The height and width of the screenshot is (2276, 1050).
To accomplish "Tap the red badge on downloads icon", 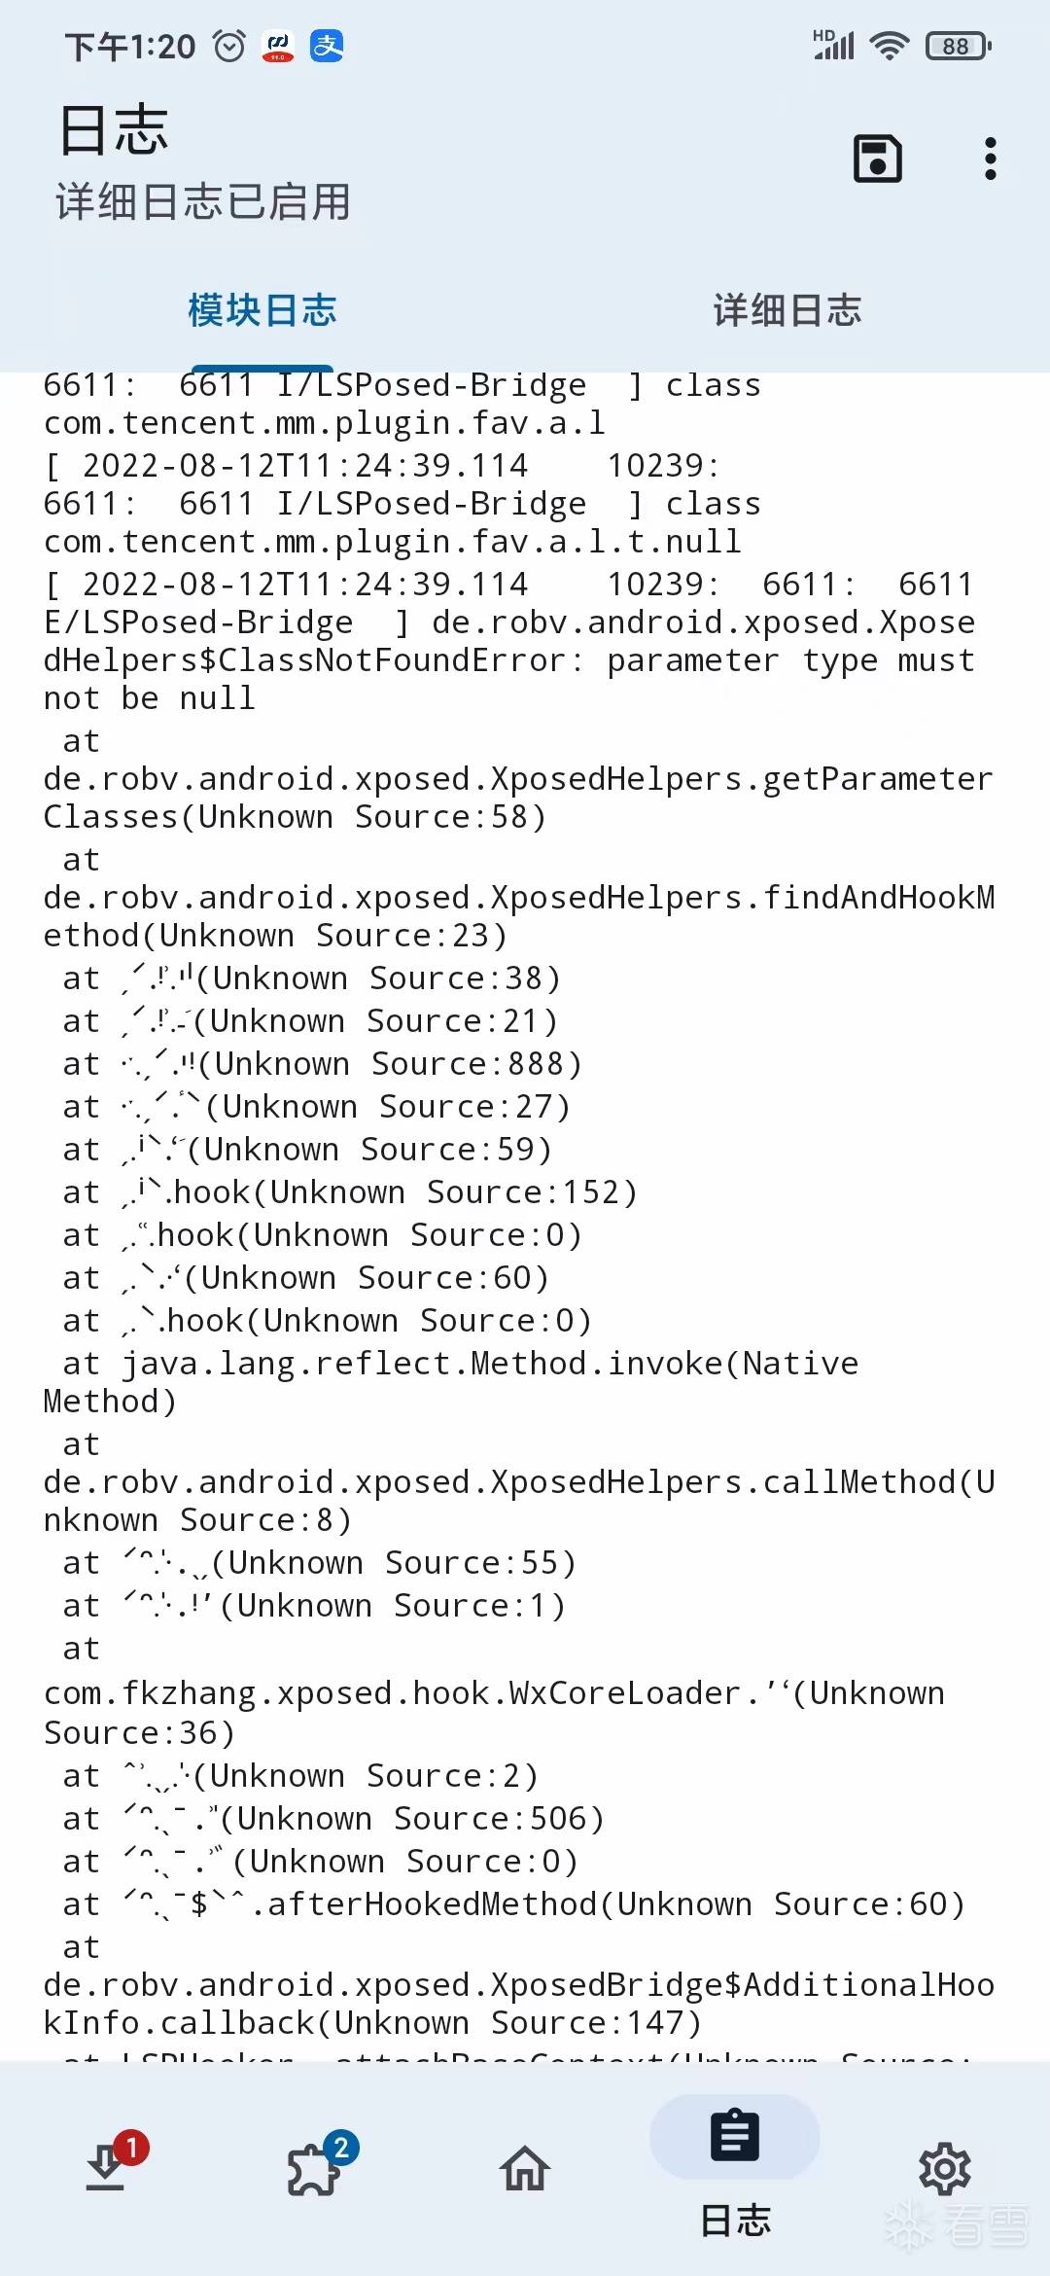I will 131,2147.
